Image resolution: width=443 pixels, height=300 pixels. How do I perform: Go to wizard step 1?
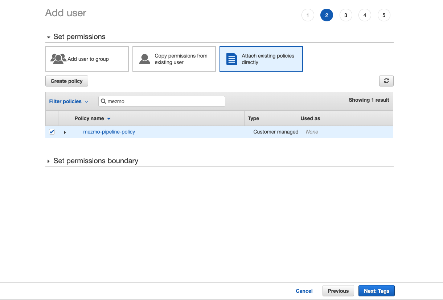(x=308, y=15)
